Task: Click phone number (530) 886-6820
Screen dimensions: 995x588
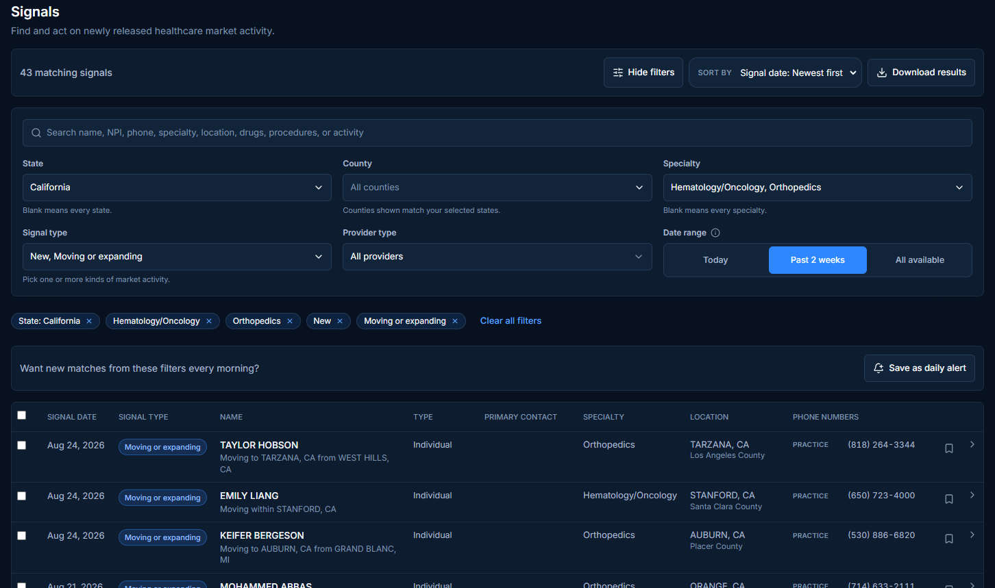Action: coord(881,535)
